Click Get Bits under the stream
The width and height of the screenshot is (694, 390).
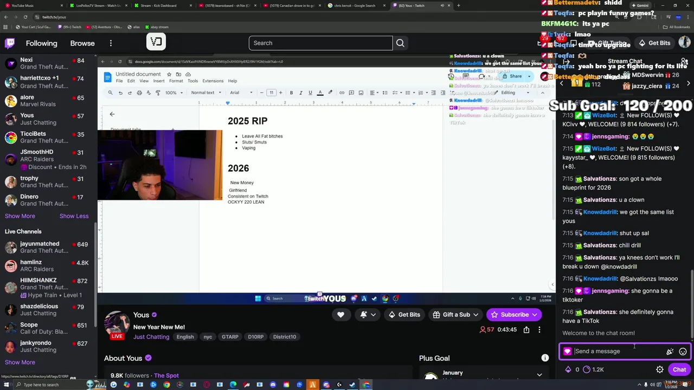coord(403,315)
